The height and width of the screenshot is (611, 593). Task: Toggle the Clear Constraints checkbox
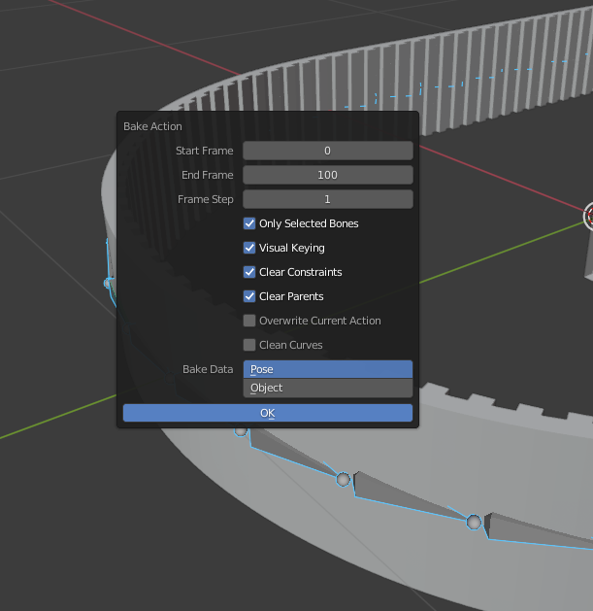point(249,272)
